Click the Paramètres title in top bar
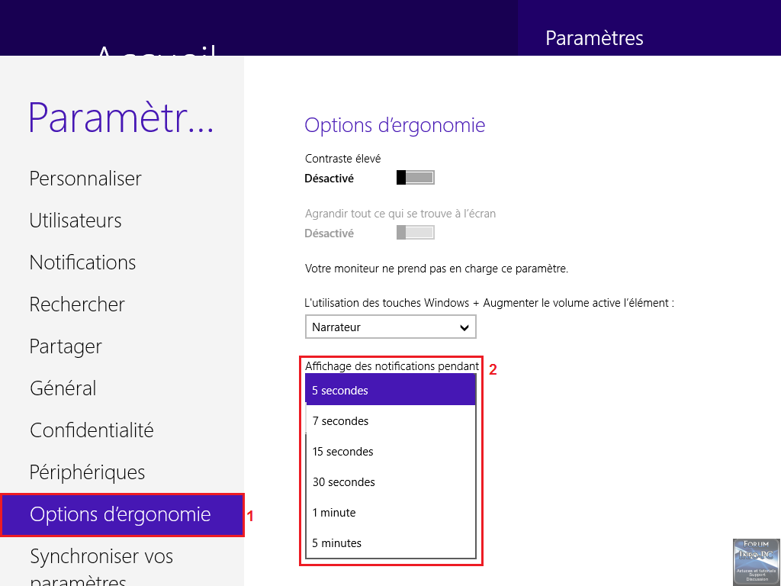 click(x=594, y=38)
